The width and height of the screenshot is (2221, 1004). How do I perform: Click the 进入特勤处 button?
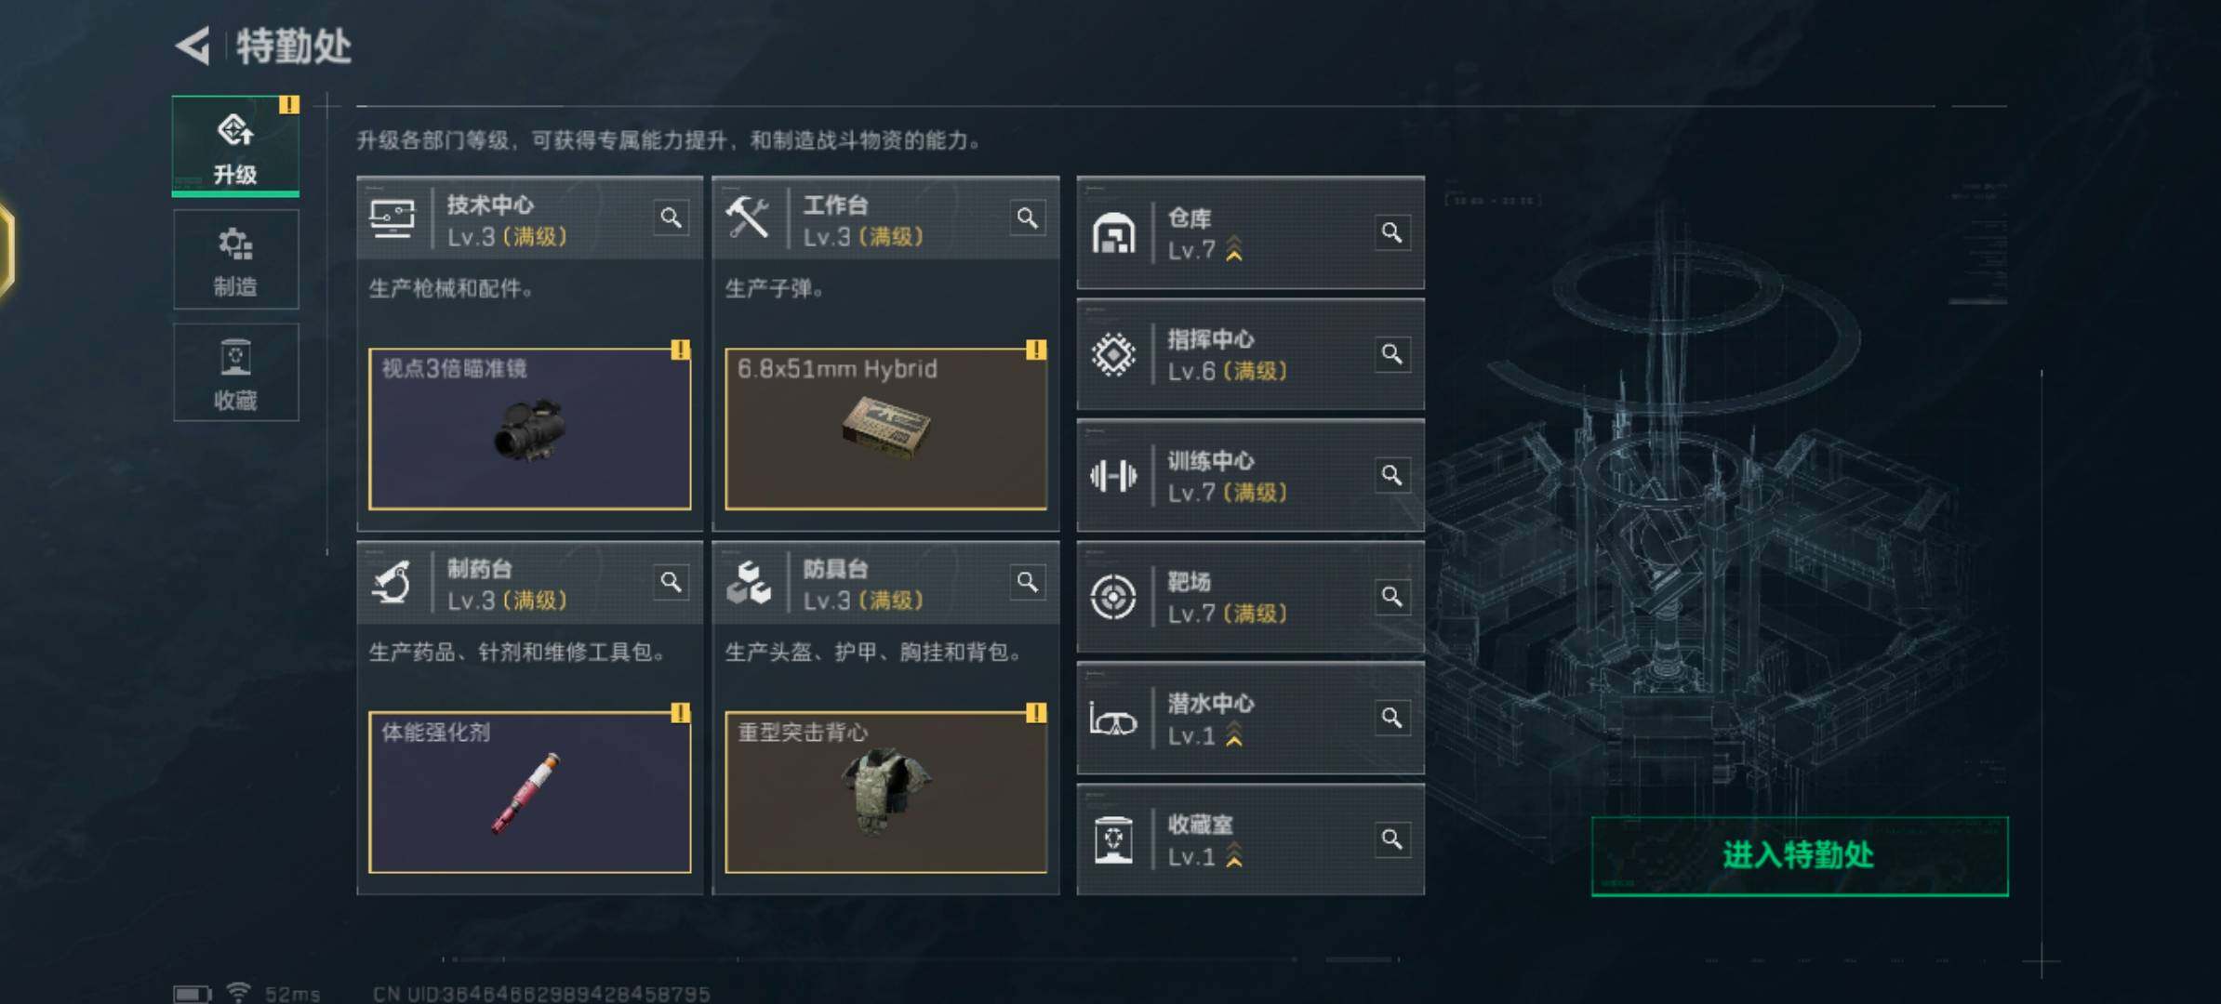[x=1800, y=856]
